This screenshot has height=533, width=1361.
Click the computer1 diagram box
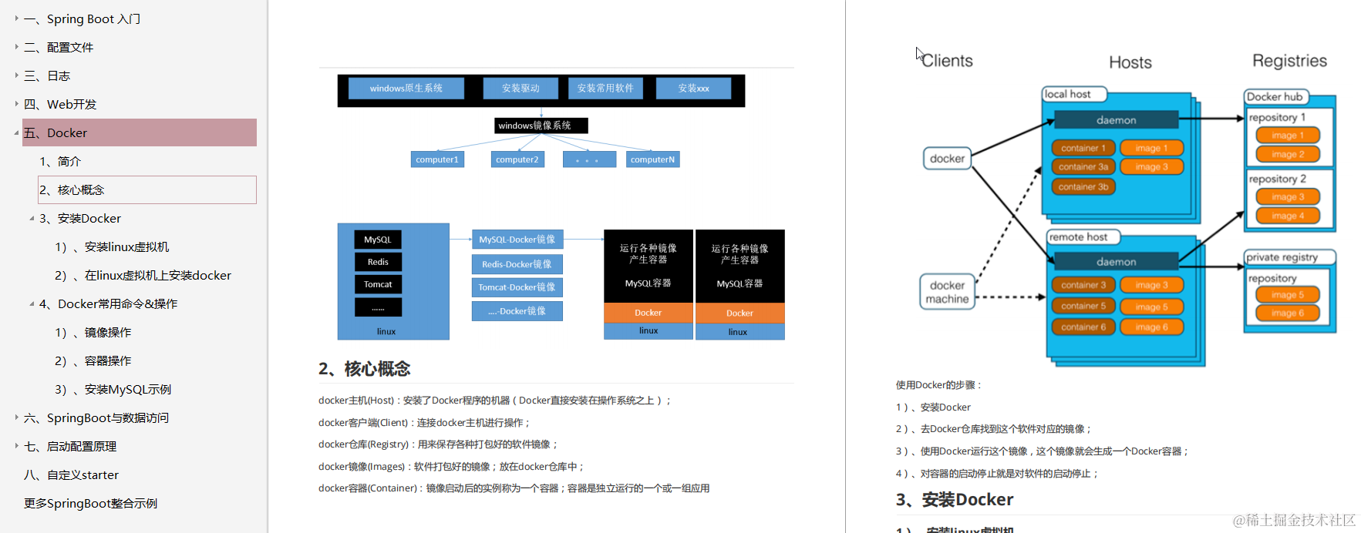click(437, 159)
